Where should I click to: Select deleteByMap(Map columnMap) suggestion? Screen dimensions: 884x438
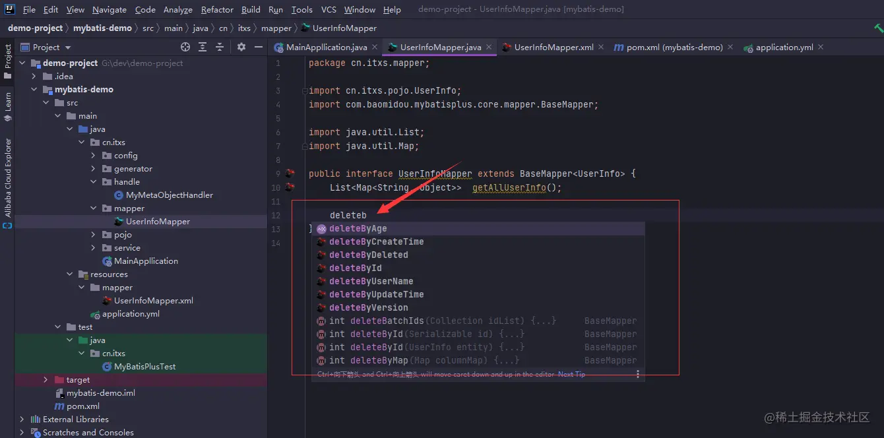[x=478, y=360]
